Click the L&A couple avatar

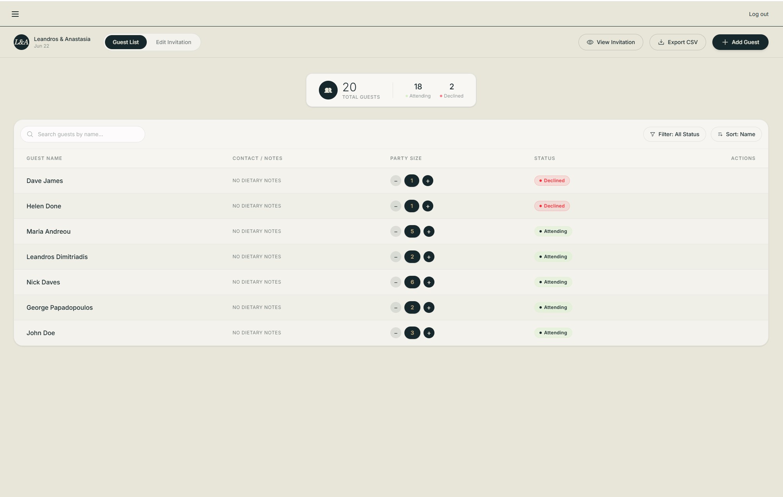pyautogui.click(x=21, y=42)
